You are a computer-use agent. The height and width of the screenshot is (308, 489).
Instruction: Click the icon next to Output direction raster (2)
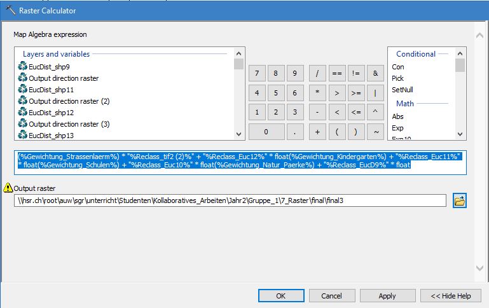tap(23, 101)
